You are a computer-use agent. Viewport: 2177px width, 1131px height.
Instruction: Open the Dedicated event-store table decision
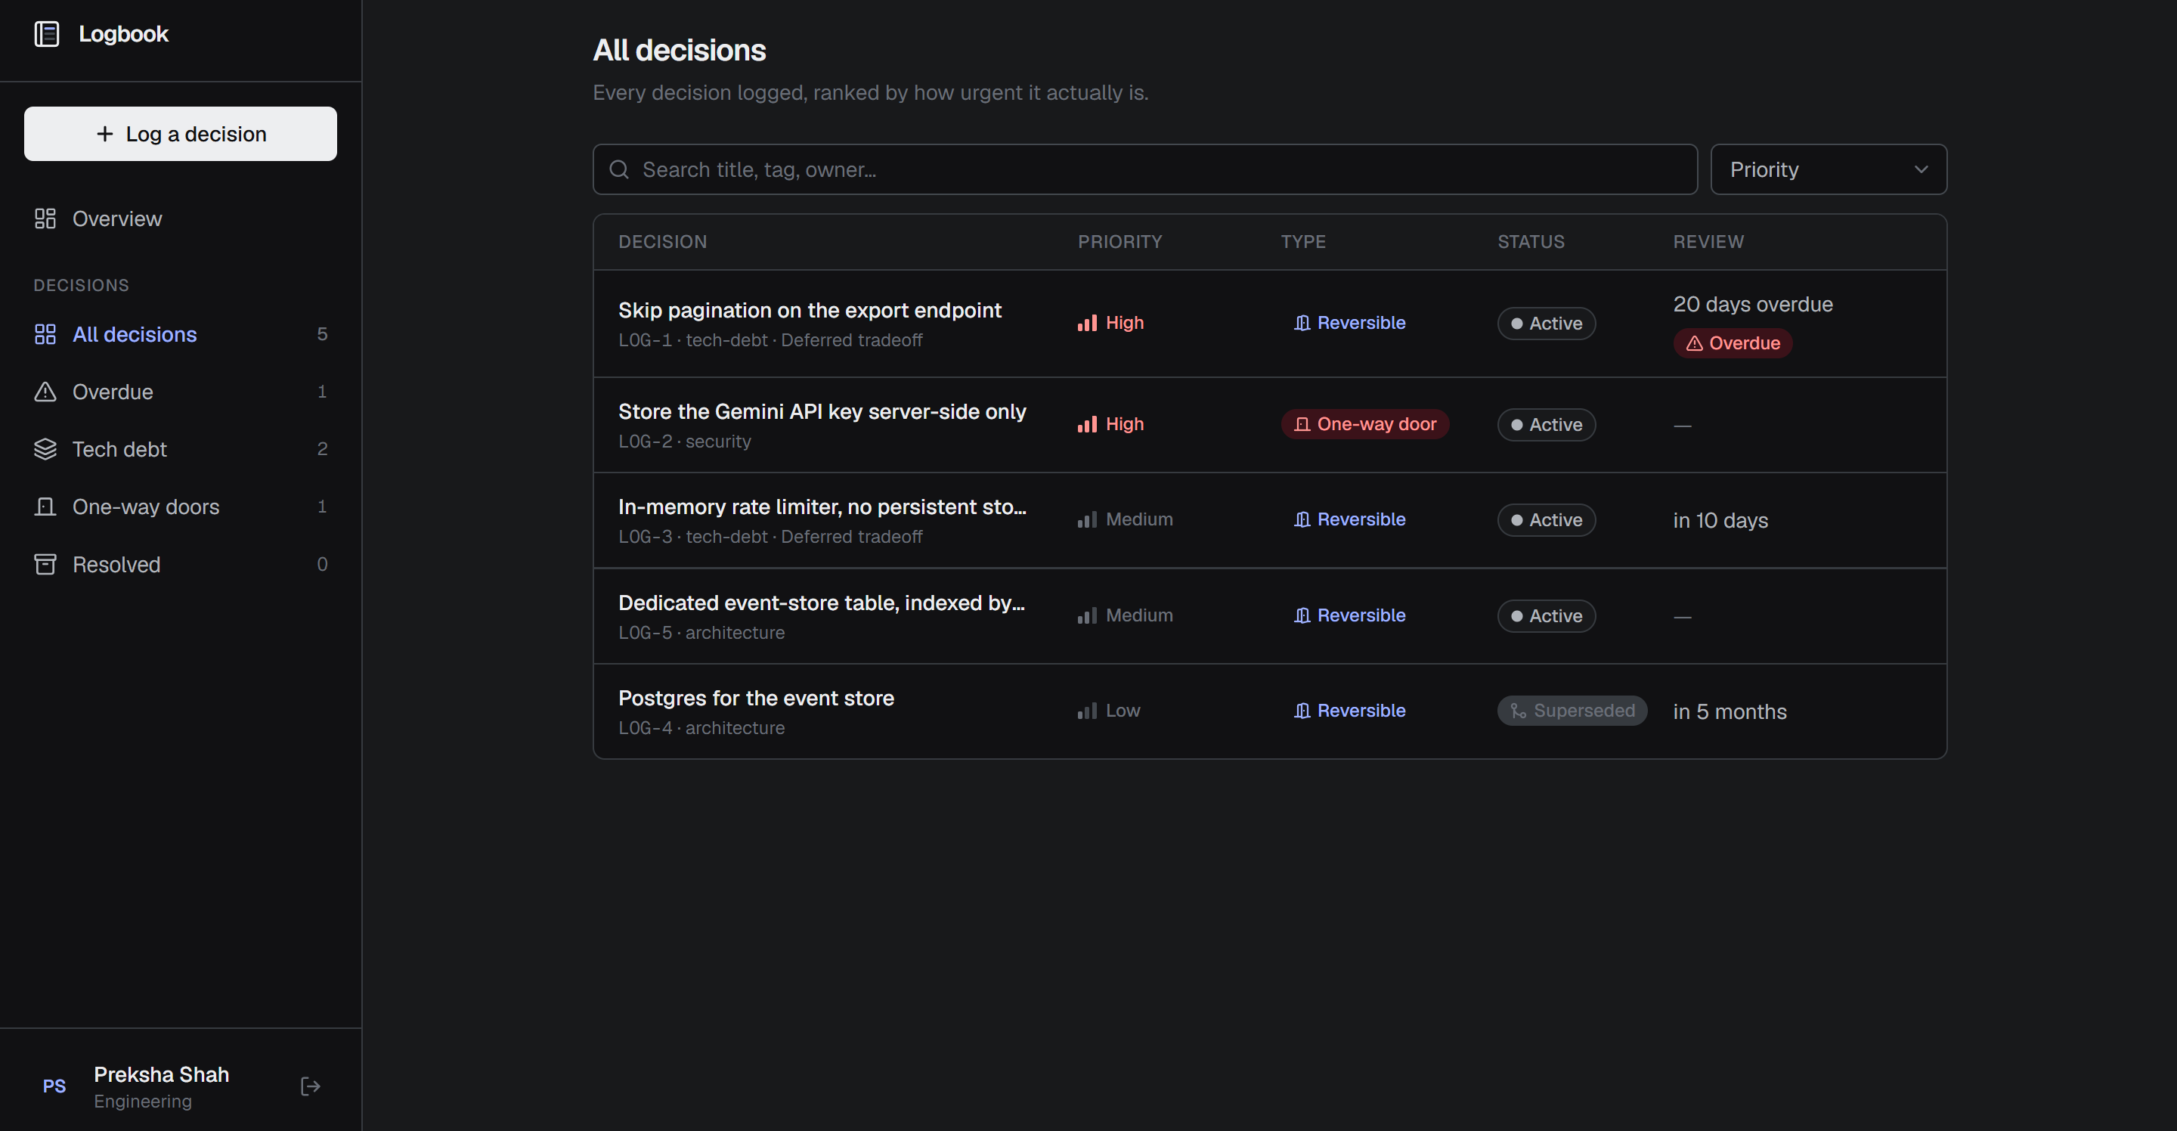tap(822, 603)
